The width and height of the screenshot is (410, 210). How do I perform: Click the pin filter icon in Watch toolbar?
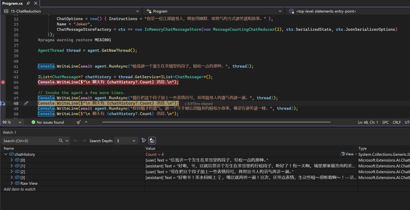click(x=143, y=141)
